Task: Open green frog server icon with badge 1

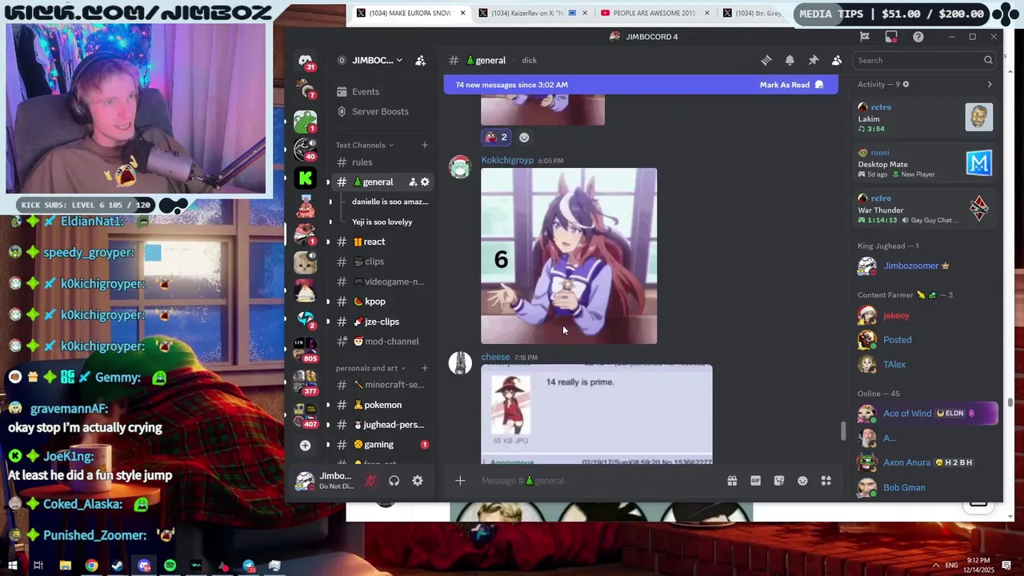Action: click(x=305, y=122)
